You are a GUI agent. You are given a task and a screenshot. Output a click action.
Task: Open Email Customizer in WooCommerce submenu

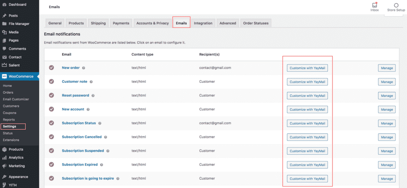[16, 99]
